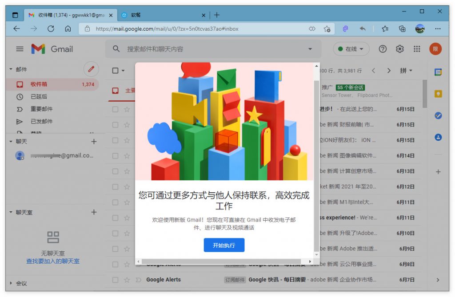The height and width of the screenshot is (297, 455).
Task: Open the Google apps grid
Action: 417,49
